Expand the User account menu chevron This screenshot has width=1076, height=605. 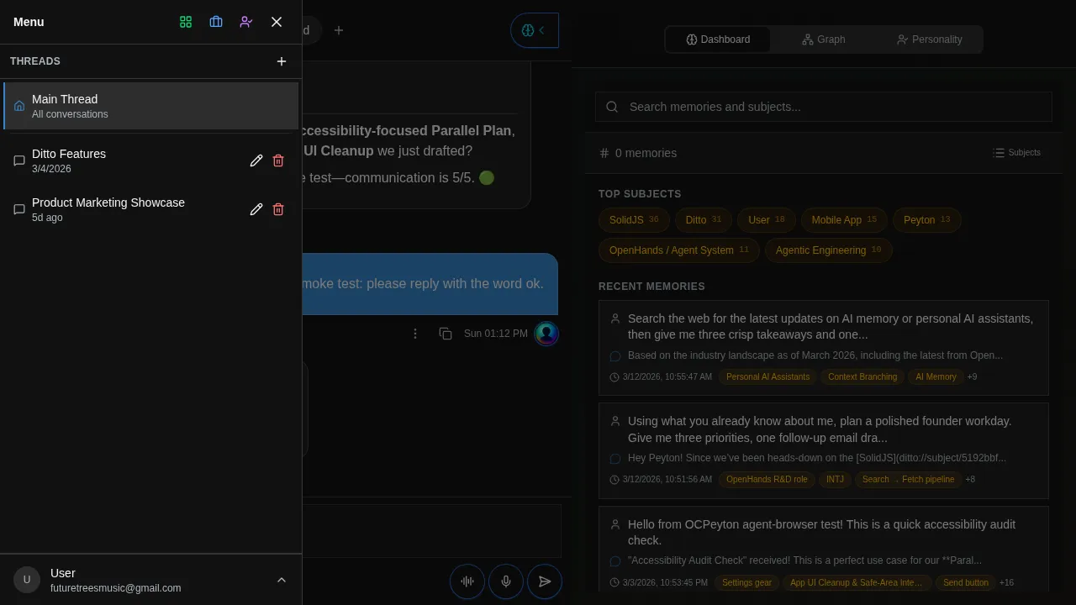tap(282, 580)
